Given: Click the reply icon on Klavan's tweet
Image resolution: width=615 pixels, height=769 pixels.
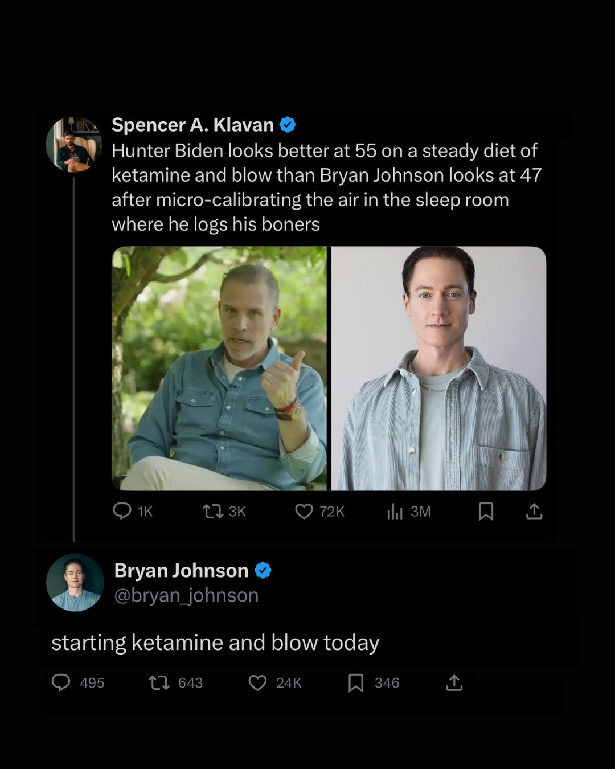Looking at the screenshot, I should click(122, 511).
